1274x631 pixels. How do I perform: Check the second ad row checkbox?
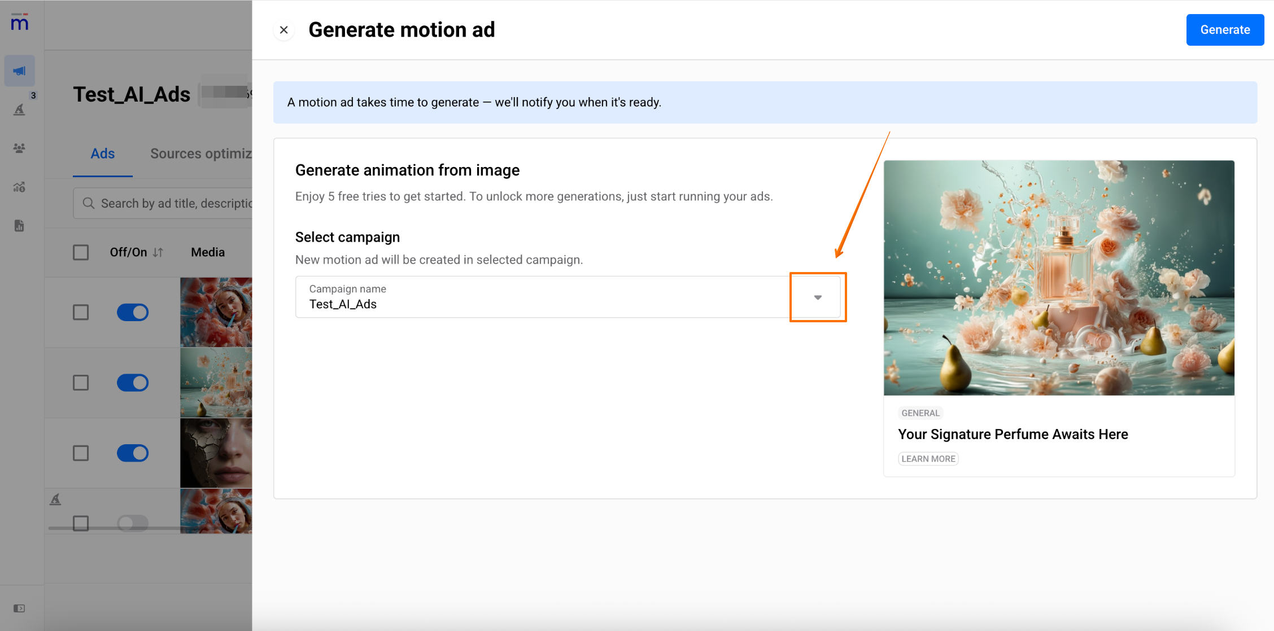coord(81,383)
